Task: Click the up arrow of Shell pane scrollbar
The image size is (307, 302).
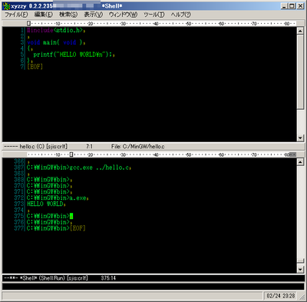Action: pyautogui.click(x=300, y=162)
